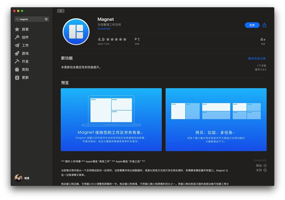
Task: Open first preview screenshot with laptop
Action: (111, 119)
